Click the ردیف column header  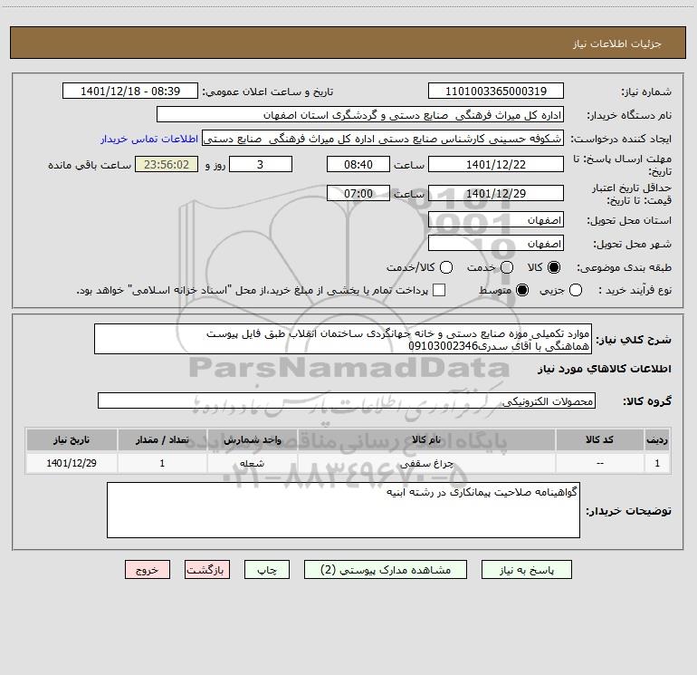(657, 439)
